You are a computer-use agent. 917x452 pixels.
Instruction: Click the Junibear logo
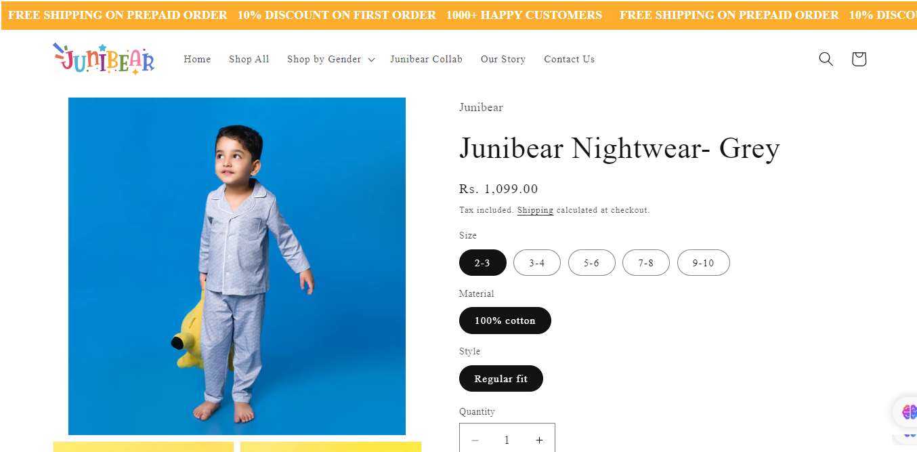pos(104,59)
